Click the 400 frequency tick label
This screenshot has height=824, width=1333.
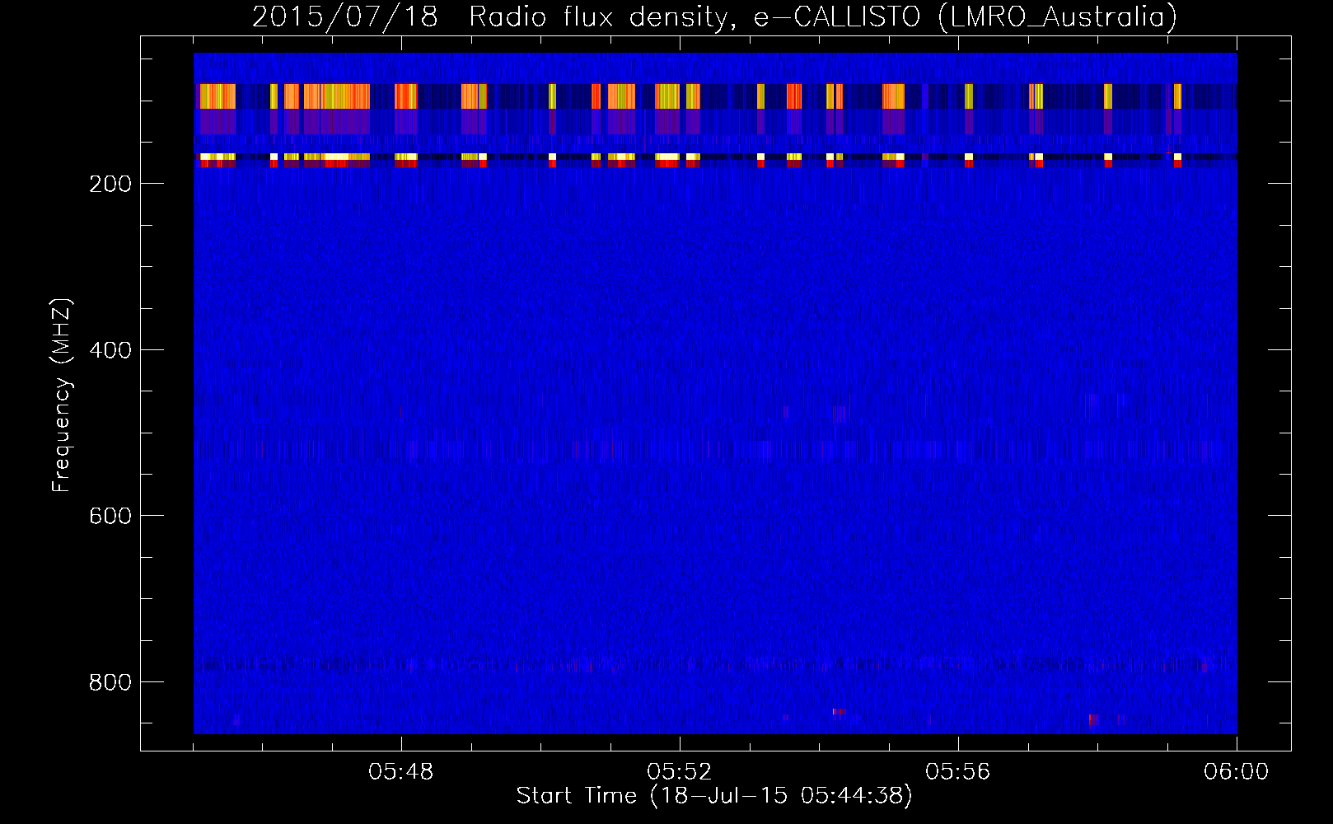110,350
